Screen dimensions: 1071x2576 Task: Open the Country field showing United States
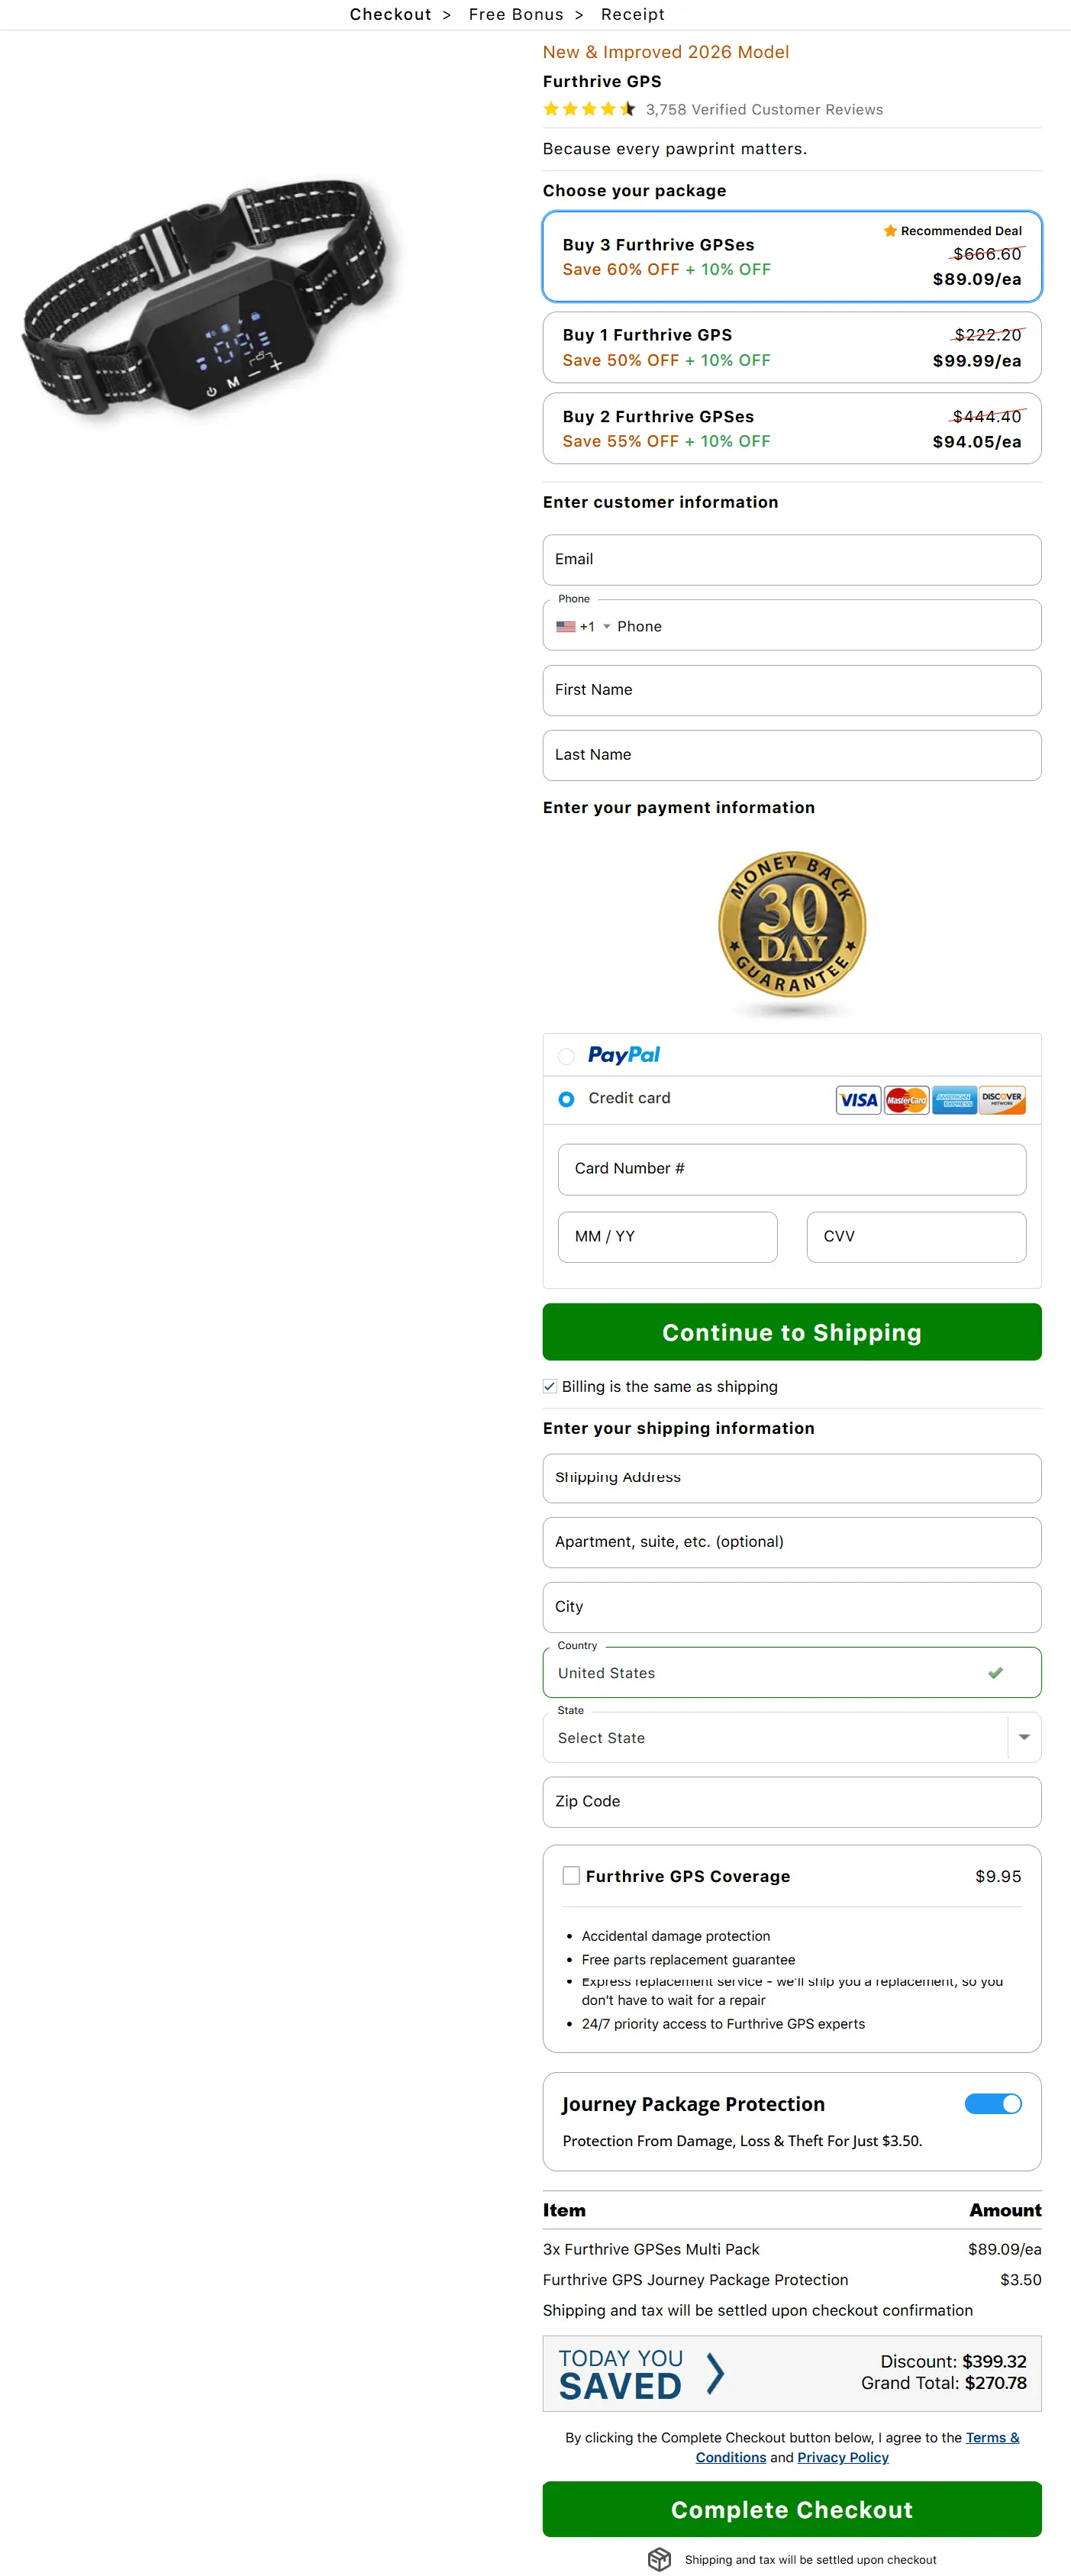(791, 1672)
